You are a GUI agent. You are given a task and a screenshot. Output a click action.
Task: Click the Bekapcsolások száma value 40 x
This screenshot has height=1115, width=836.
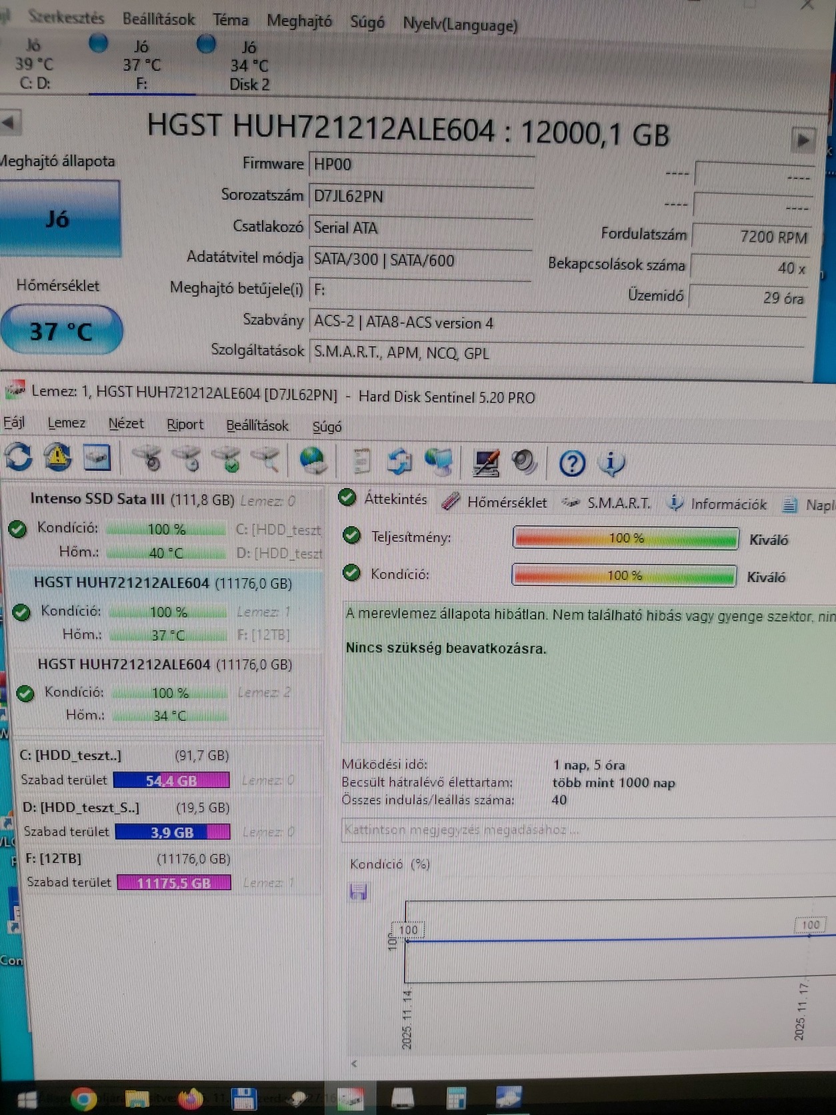tap(750, 268)
